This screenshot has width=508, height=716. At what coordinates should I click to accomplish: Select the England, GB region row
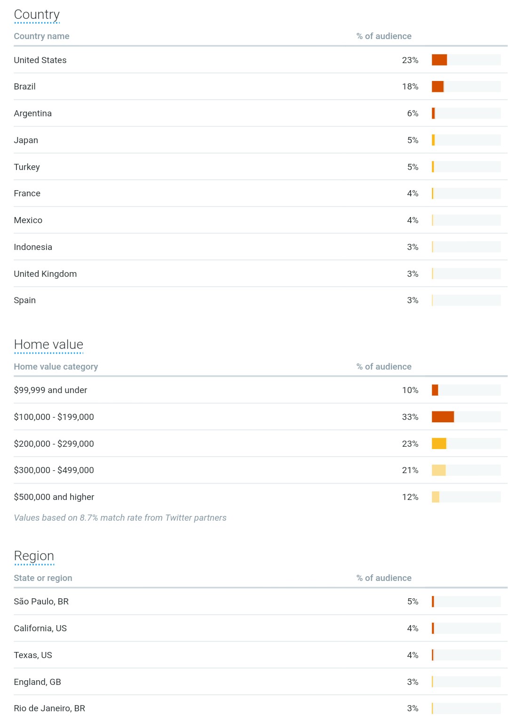tap(261, 682)
